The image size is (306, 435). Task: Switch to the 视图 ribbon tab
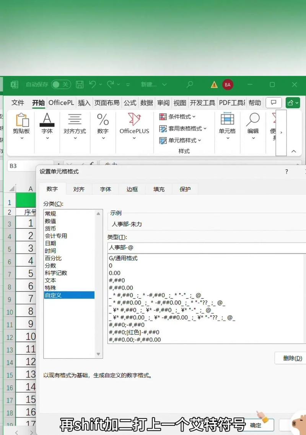(x=180, y=103)
